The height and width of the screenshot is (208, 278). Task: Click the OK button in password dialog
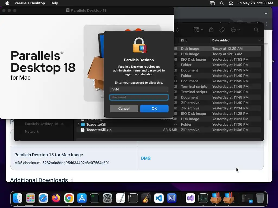click(x=154, y=108)
